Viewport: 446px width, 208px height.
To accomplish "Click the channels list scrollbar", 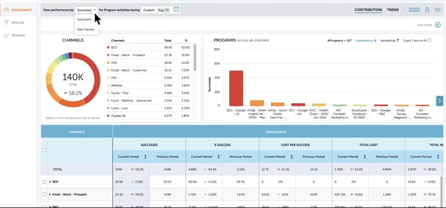I will click(195, 57).
